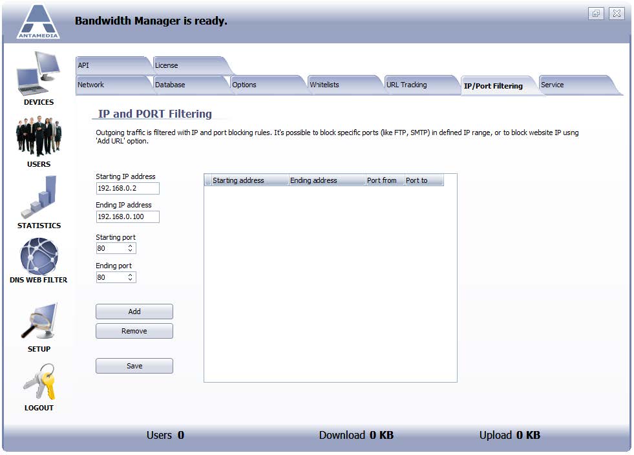Viewport: 634px width, 455px height.
Task: Switch to the URL Tracking tab
Action: (x=421, y=85)
